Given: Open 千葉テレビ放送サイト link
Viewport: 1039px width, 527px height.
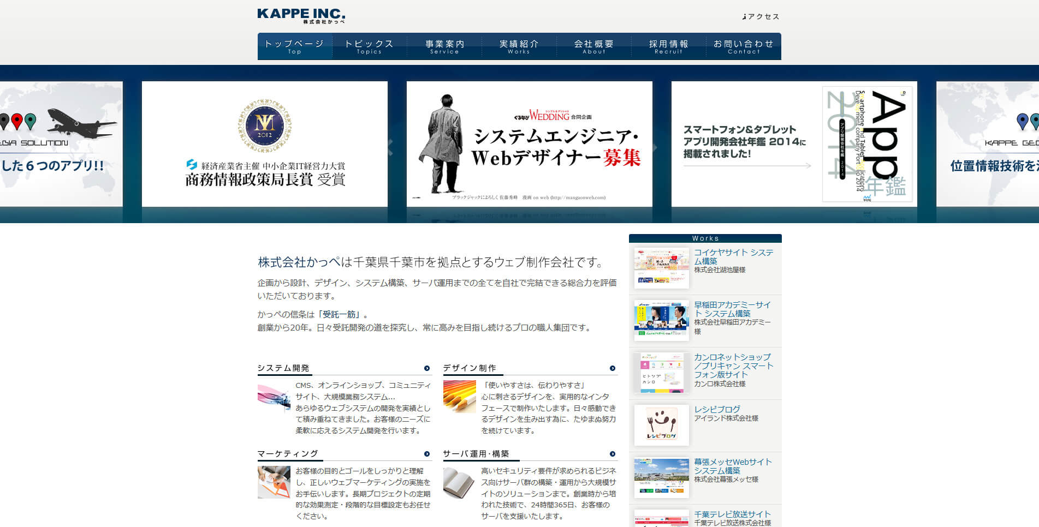Looking at the screenshot, I should [733, 514].
